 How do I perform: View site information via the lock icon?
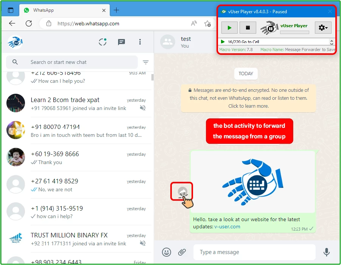point(49,23)
